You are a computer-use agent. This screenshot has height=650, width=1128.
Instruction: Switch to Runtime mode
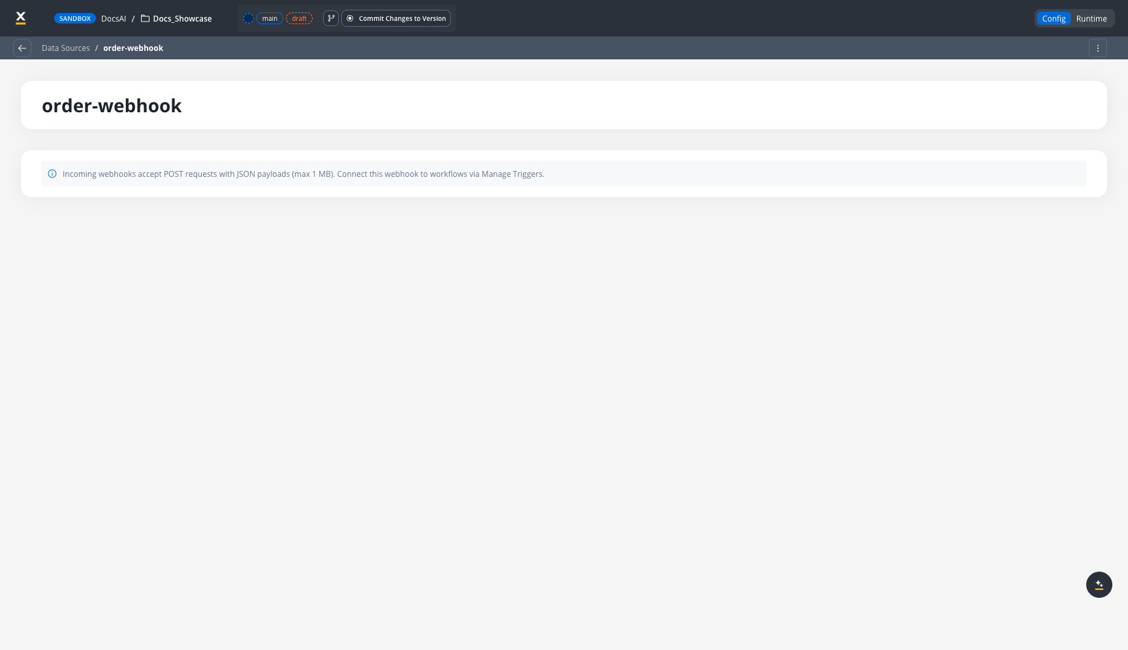(x=1091, y=18)
